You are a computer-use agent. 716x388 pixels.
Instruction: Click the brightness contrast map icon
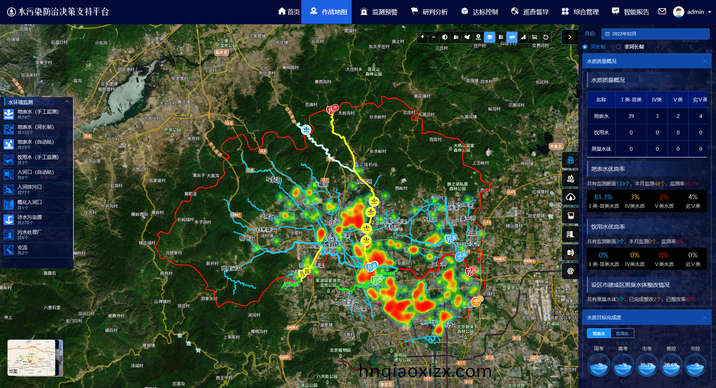point(445,37)
